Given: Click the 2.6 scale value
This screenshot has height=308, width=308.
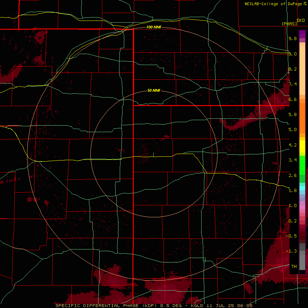Looking at the screenshot, I should (293, 175).
